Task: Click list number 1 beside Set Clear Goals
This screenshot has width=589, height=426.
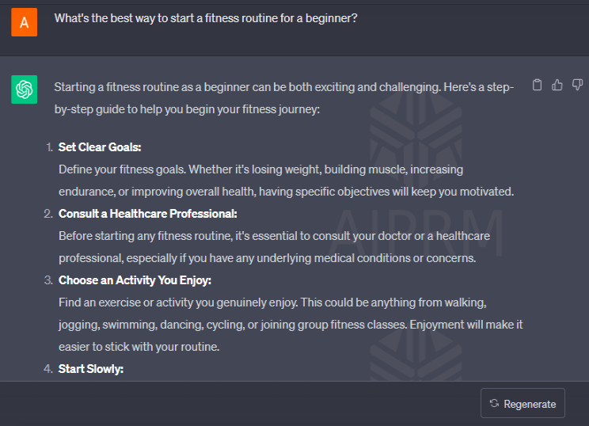Action: (49, 147)
